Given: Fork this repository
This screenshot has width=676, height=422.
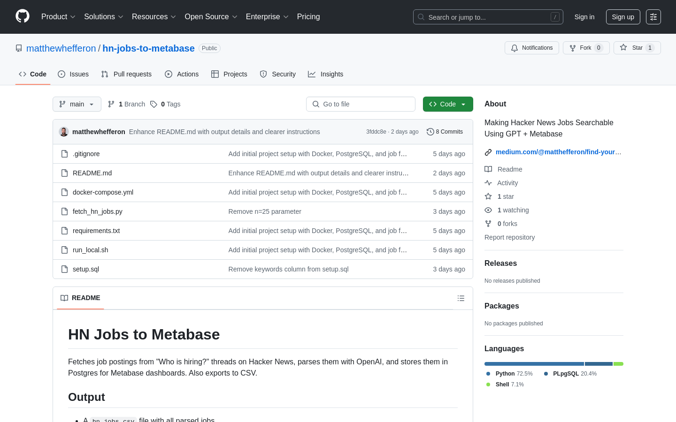Looking at the screenshot, I should pos(586,48).
